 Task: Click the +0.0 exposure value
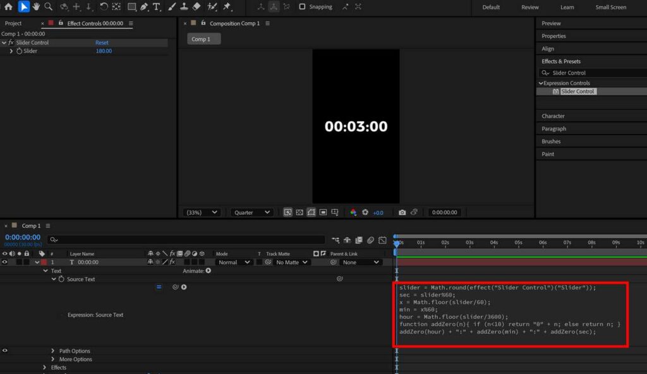click(x=378, y=213)
